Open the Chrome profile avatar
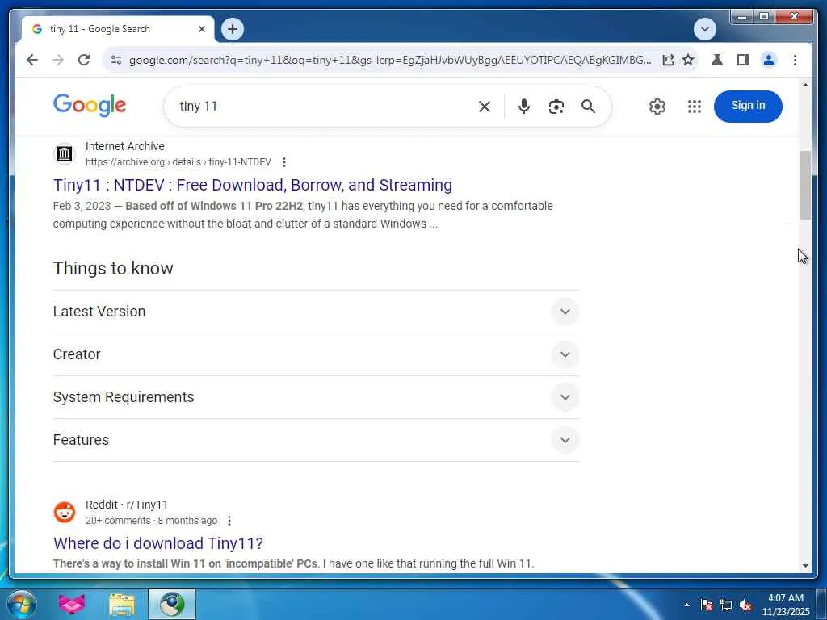 click(769, 60)
